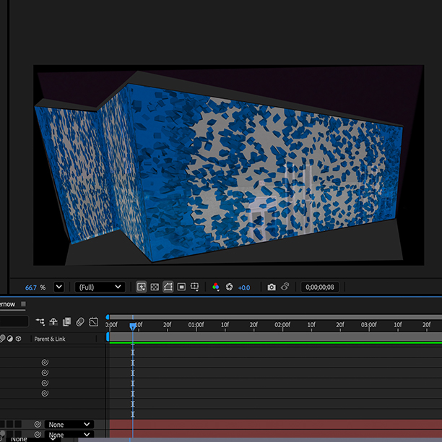Image resolution: width=442 pixels, height=442 pixels.
Task: Toggle the upper red layer's adjustment switch box
Action: (10, 424)
